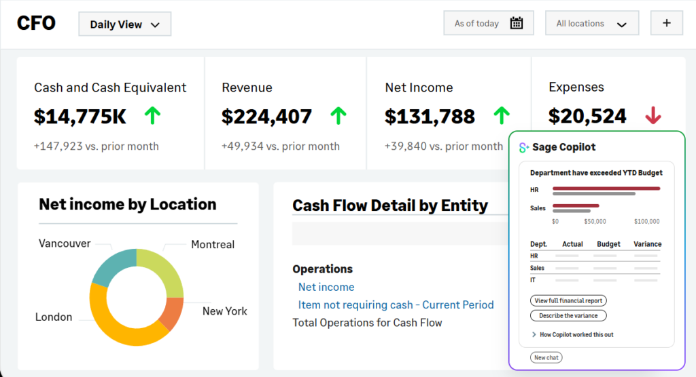This screenshot has height=377, width=696.
Task: Open the Net income link under Operations
Action: coord(326,287)
